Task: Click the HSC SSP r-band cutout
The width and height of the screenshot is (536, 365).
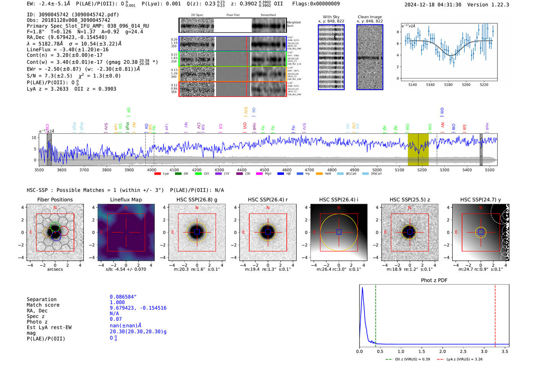Action: coord(268,232)
